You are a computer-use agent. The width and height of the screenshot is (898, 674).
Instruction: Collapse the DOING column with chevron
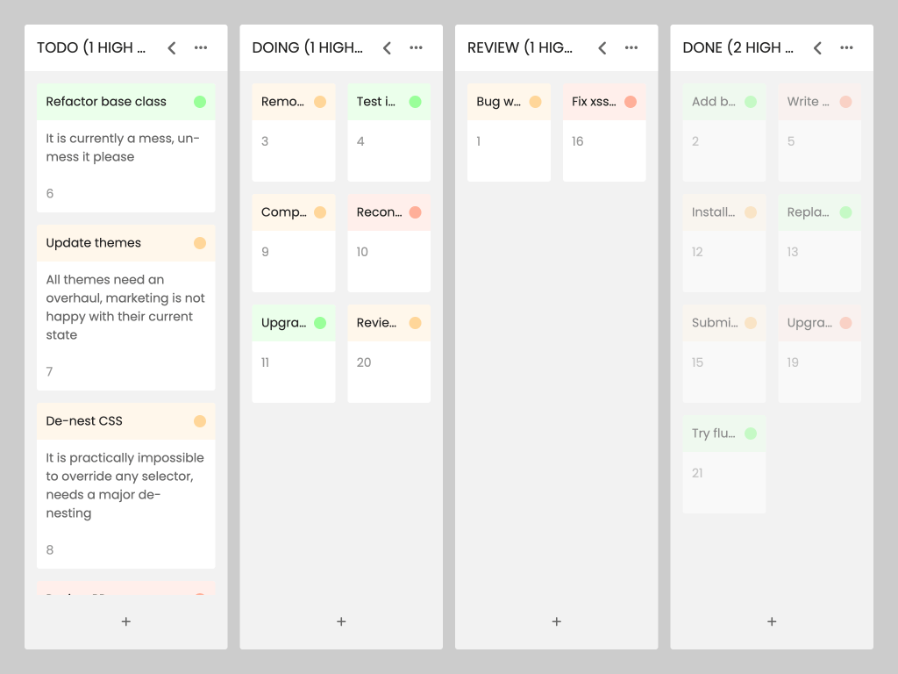(x=387, y=48)
